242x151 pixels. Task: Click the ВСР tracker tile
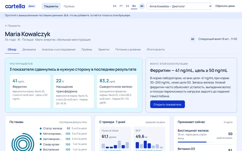149,139
